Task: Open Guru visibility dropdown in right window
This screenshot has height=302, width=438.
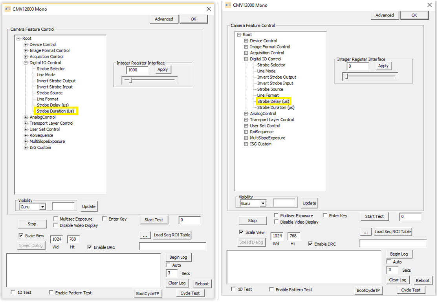Action: (x=263, y=203)
